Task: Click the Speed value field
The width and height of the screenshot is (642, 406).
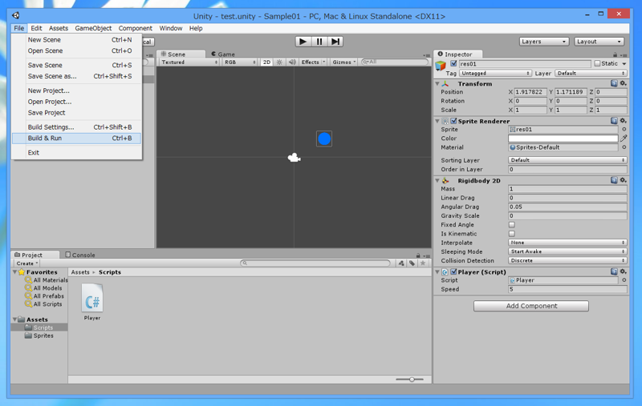Action: click(x=567, y=289)
